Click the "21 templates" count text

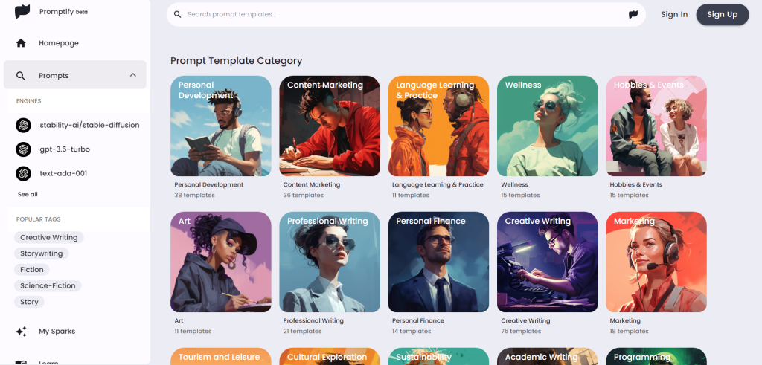click(x=302, y=331)
